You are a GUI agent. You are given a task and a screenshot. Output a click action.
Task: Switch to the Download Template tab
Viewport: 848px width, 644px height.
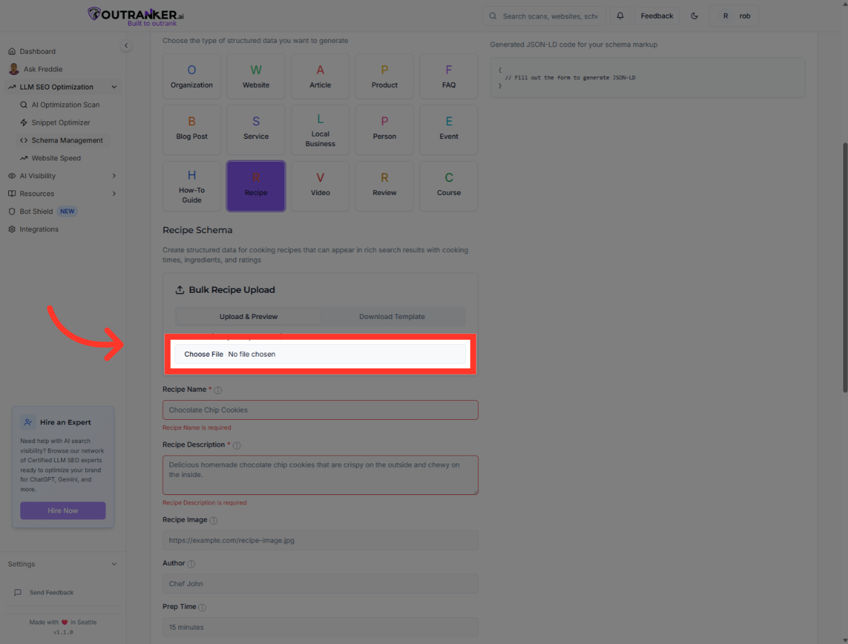392,316
